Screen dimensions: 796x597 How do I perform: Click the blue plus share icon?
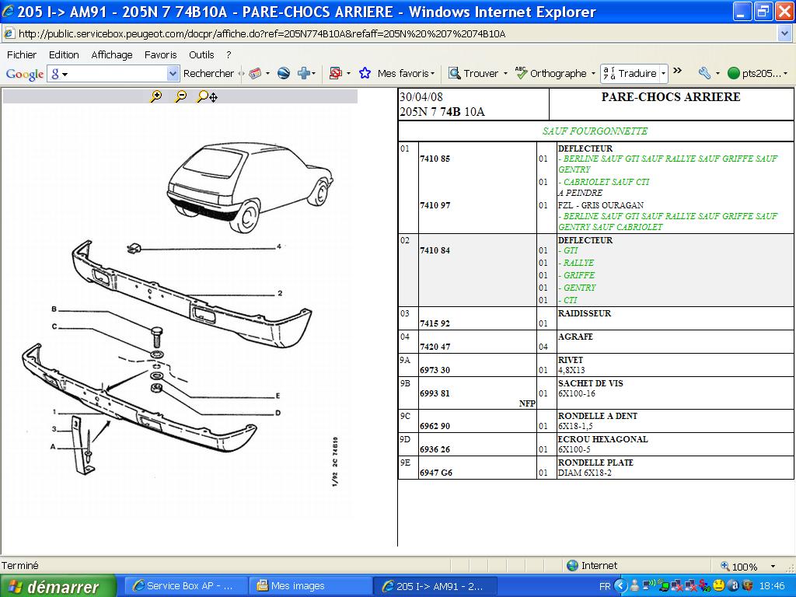coord(304,73)
